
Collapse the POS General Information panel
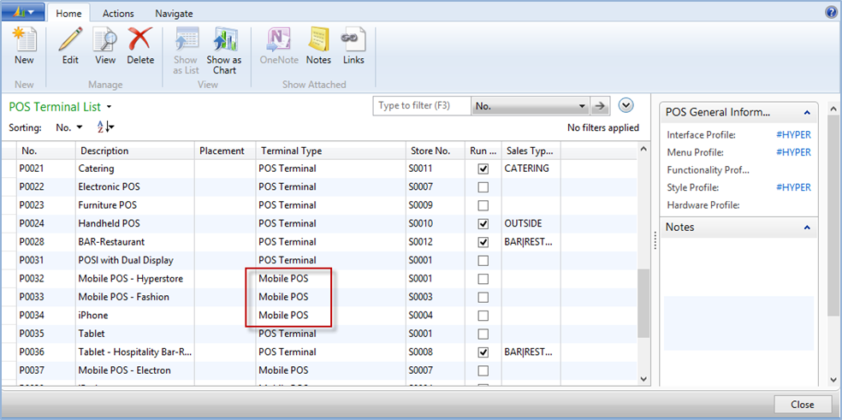click(806, 112)
